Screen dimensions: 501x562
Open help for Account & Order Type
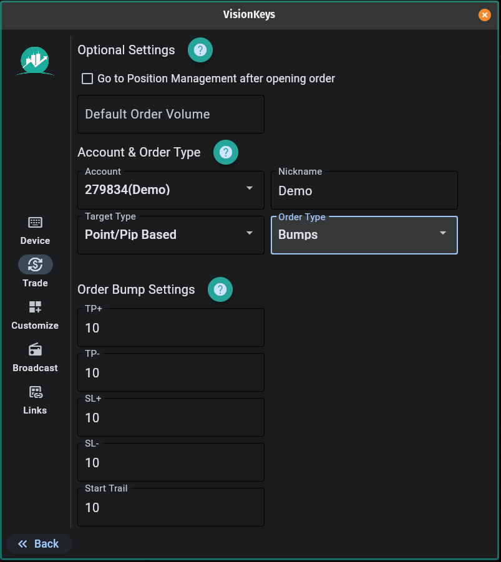click(x=226, y=152)
